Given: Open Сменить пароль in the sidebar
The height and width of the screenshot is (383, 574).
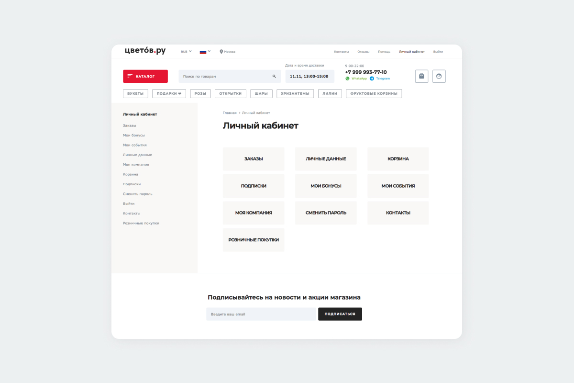Looking at the screenshot, I should 138,194.
